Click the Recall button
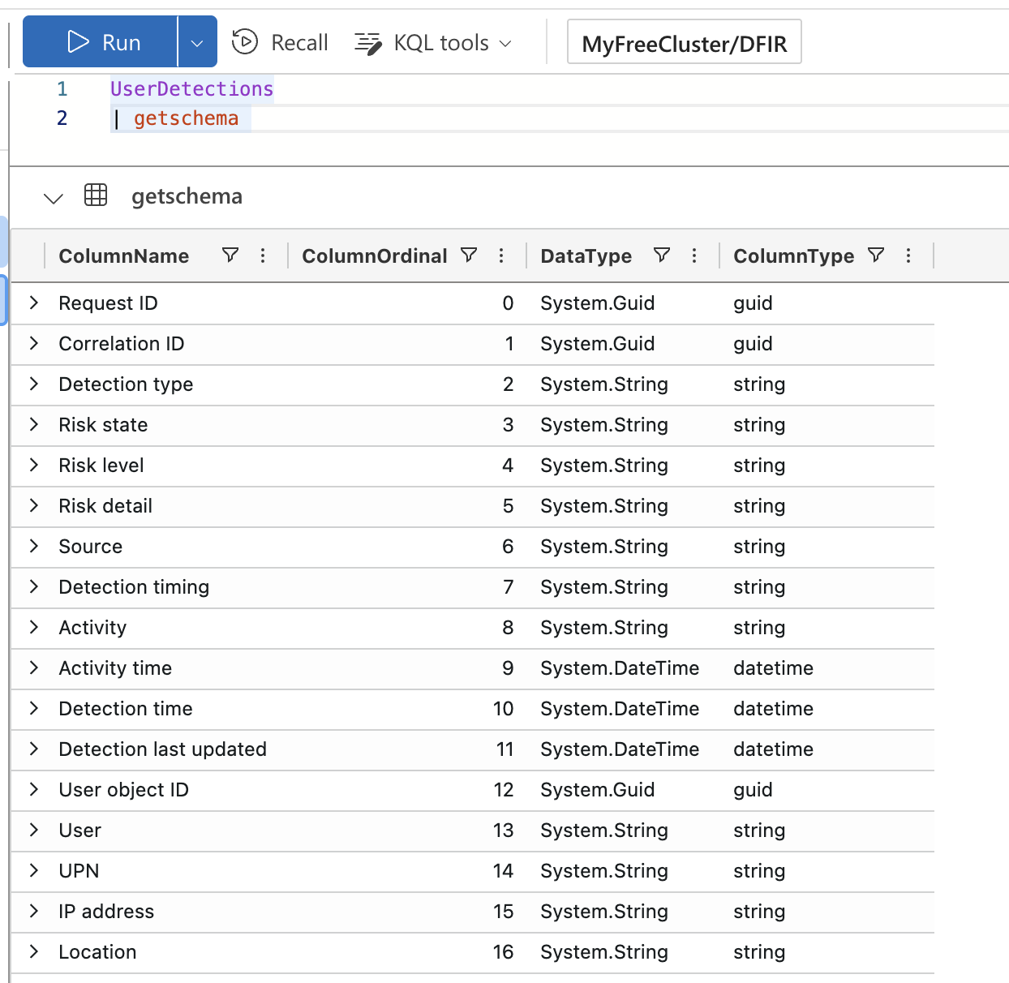 pos(281,42)
